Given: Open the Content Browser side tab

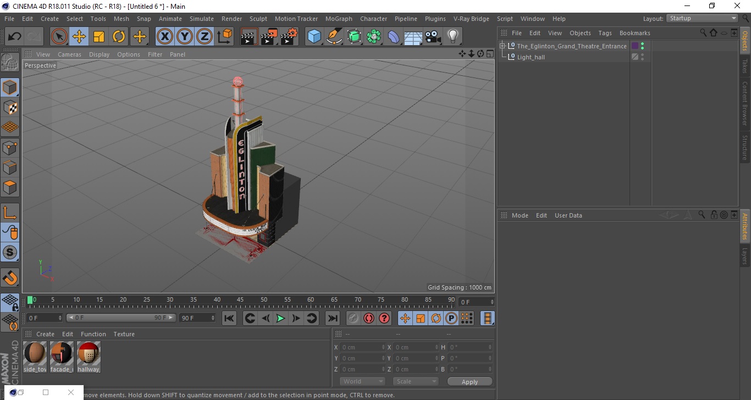Looking at the screenshot, I should [x=745, y=104].
